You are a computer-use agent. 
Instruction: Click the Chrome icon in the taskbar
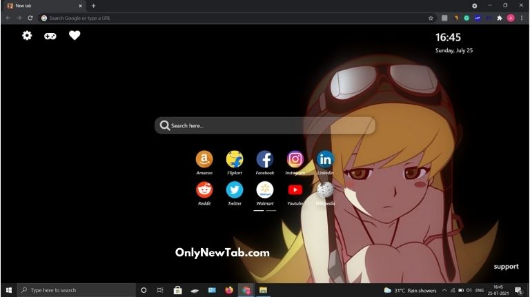pyautogui.click(x=246, y=290)
